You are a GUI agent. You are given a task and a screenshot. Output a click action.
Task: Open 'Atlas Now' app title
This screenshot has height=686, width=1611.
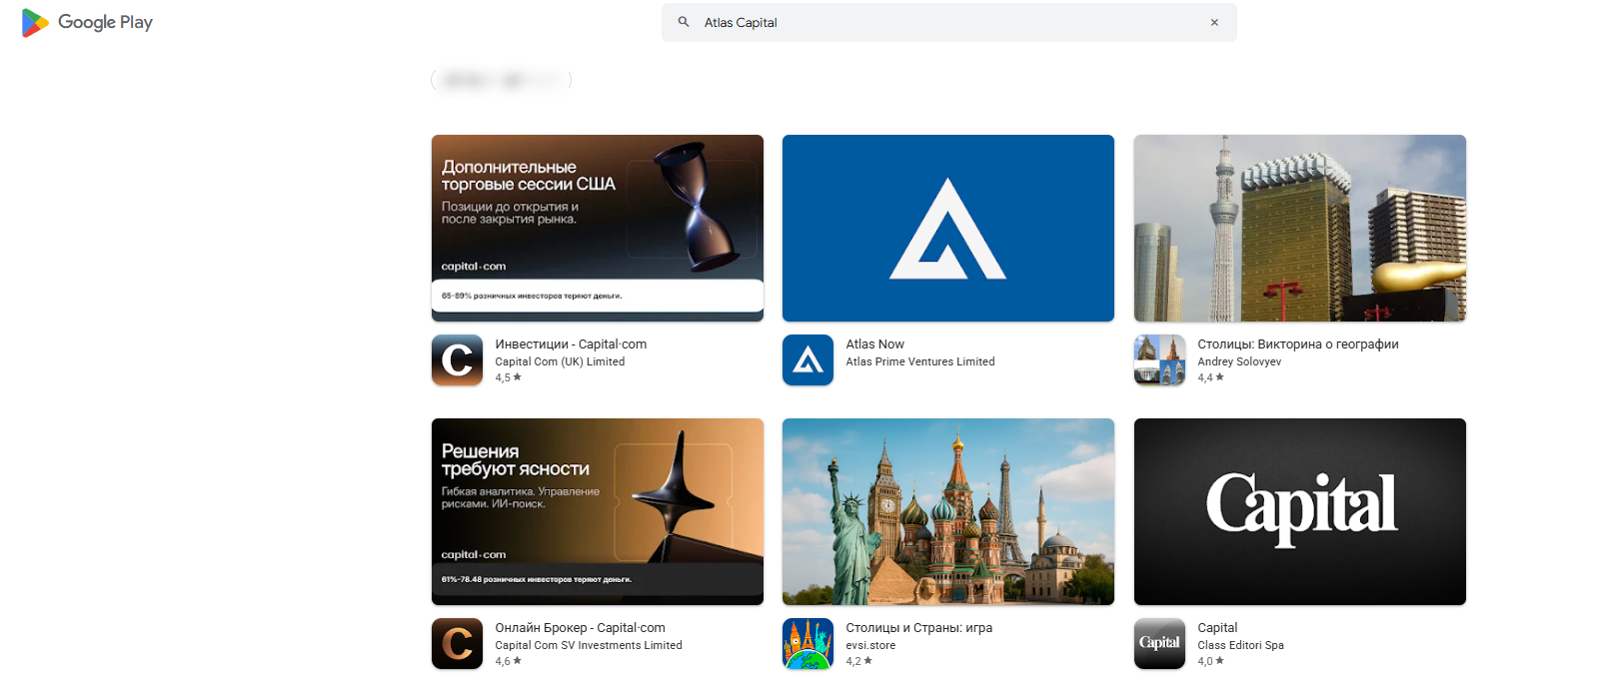[x=875, y=344]
